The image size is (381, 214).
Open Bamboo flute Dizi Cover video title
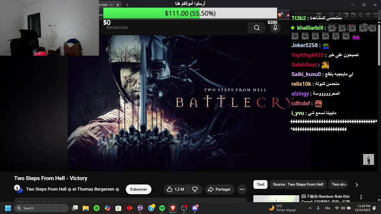pyautogui.click(x=325, y=199)
